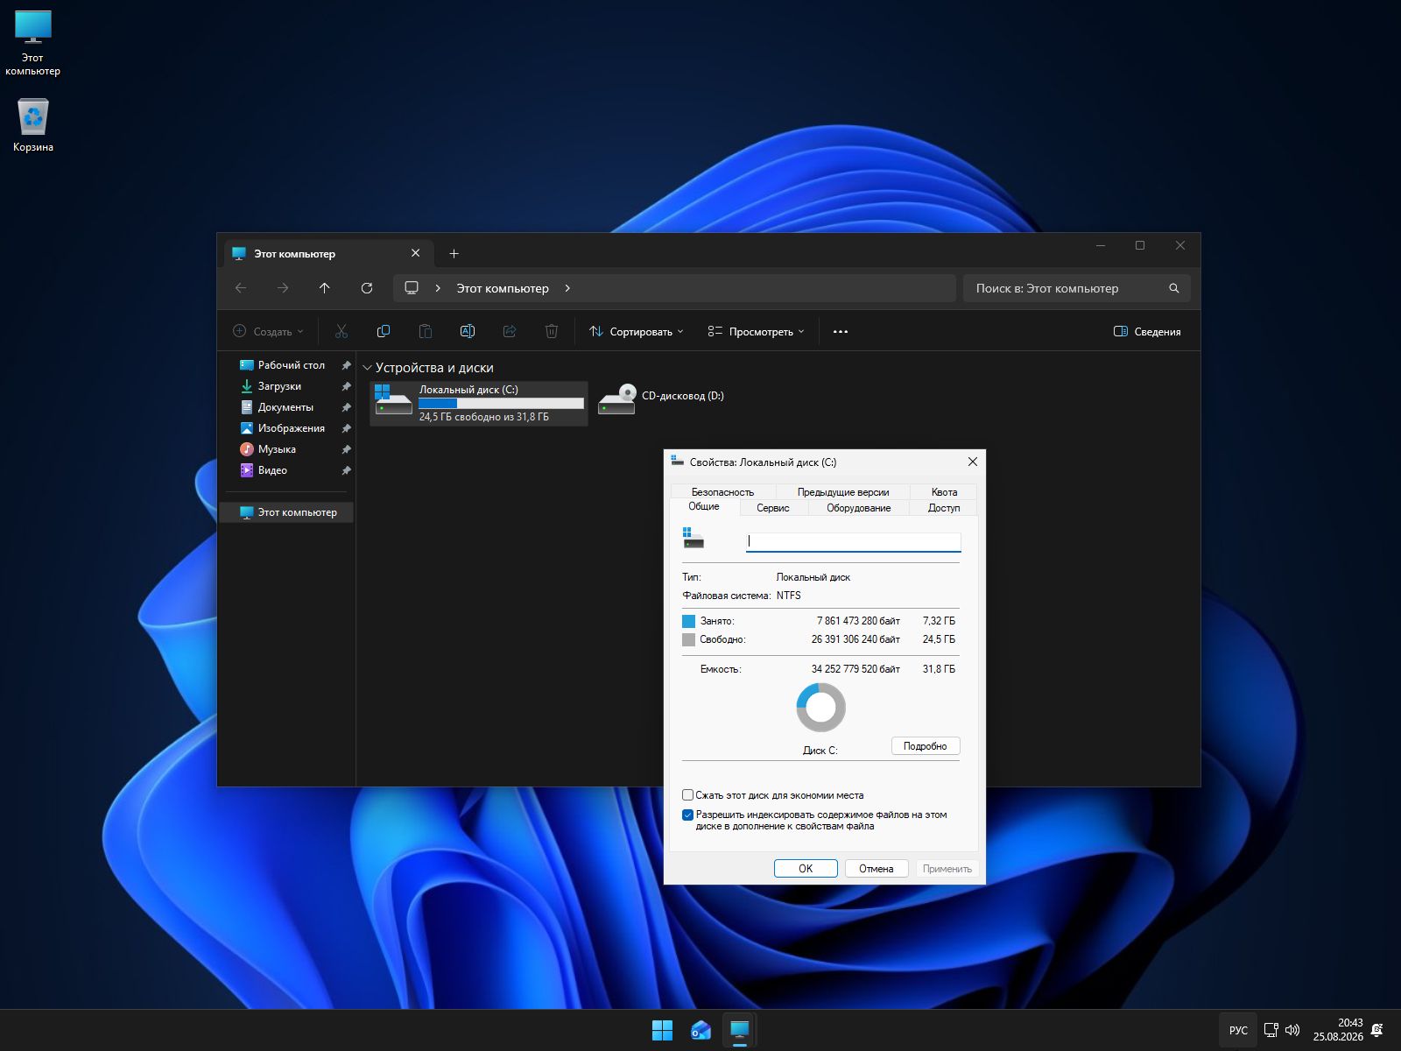Expand the address bar chevron after Этот компьютер
This screenshot has width=1401, height=1051.
point(567,288)
